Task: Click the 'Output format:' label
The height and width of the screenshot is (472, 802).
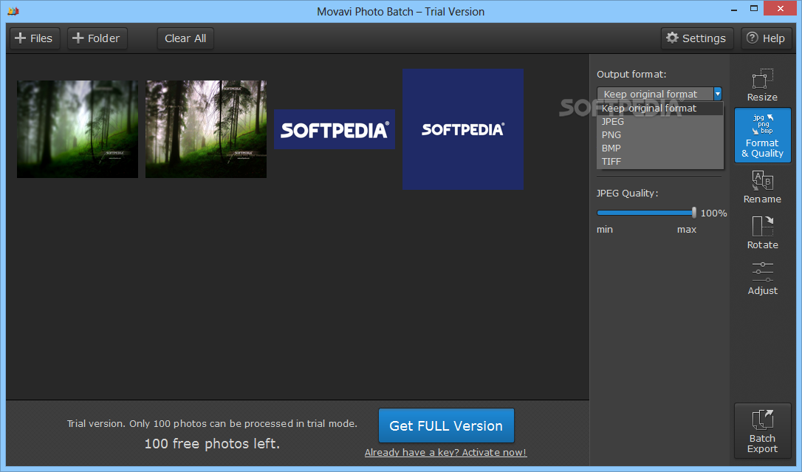Action: click(x=631, y=74)
